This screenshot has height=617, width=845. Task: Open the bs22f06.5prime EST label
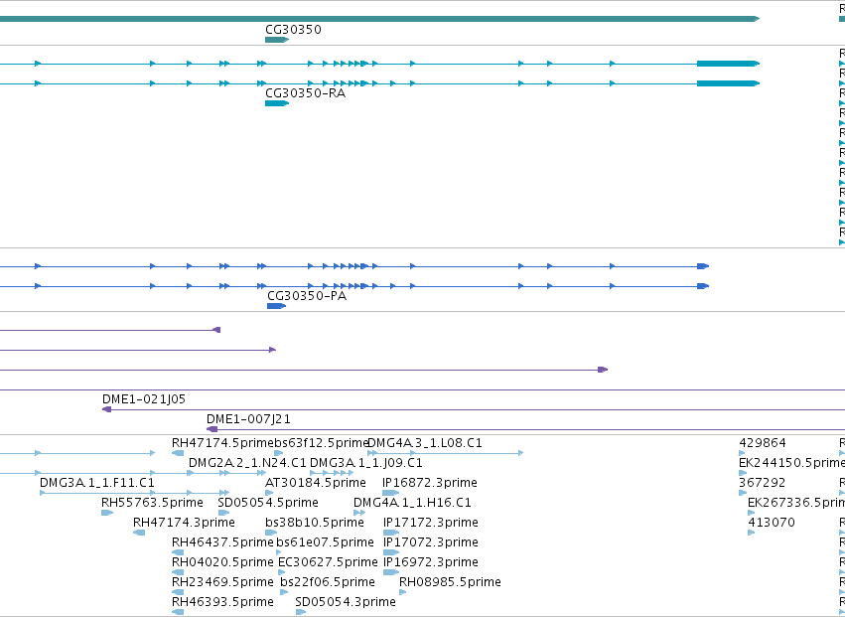tap(328, 582)
